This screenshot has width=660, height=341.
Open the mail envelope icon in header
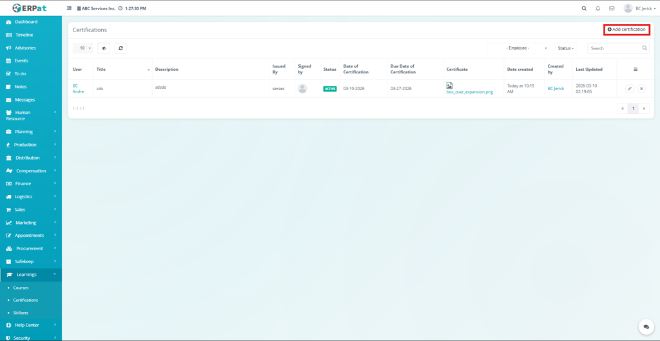(x=612, y=8)
